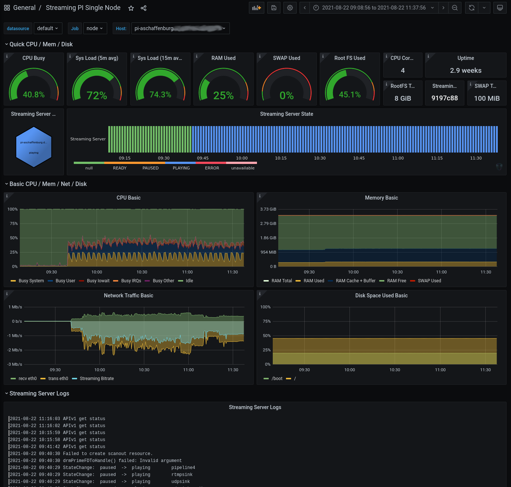This screenshot has width=511, height=487.
Task: Open the Streaming Server Logs panel title
Action: coord(255,407)
